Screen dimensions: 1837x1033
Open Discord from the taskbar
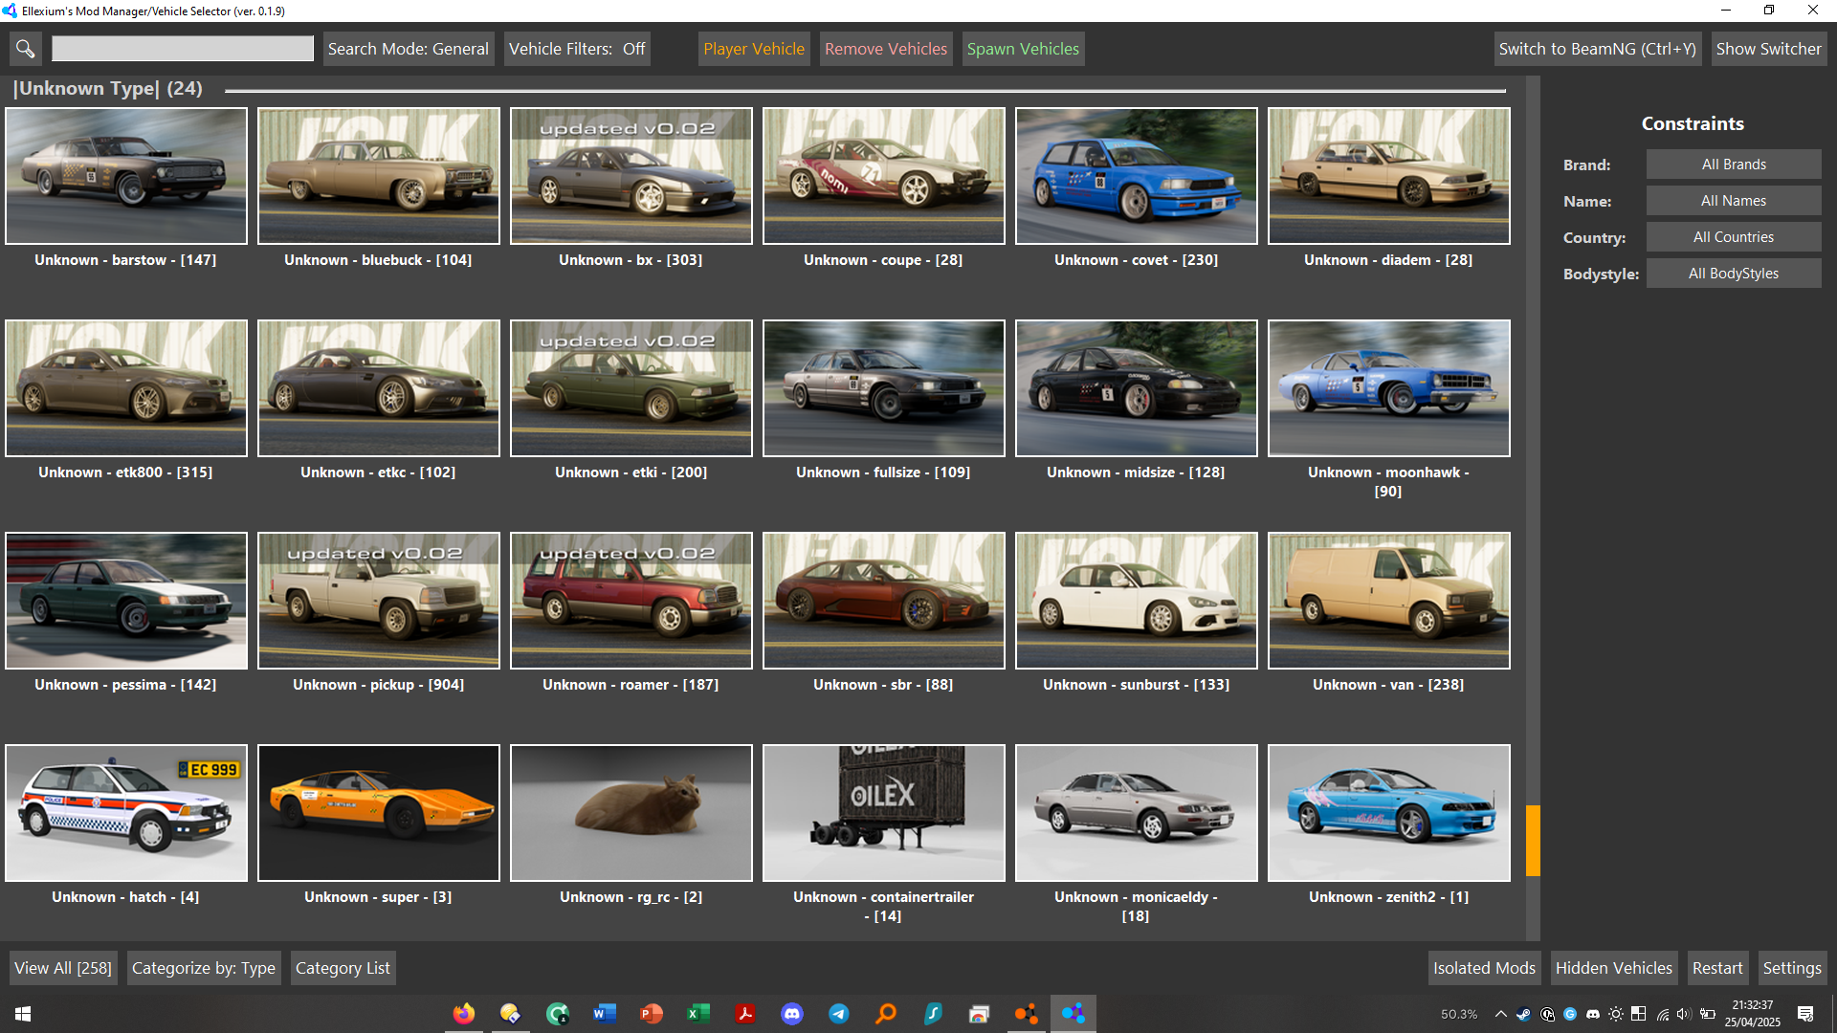click(x=792, y=1014)
